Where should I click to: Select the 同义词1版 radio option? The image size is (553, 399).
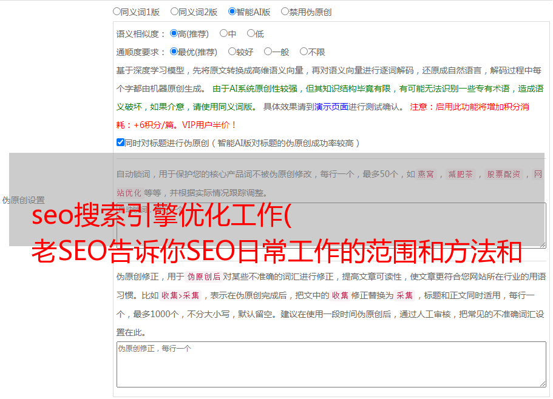click(x=117, y=12)
